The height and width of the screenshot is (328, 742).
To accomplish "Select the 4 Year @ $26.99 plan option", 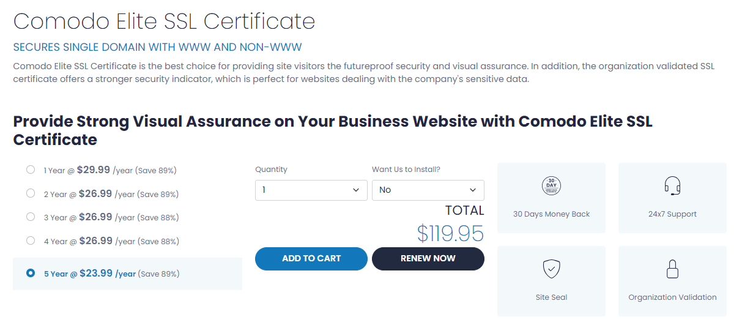I will point(31,240).
